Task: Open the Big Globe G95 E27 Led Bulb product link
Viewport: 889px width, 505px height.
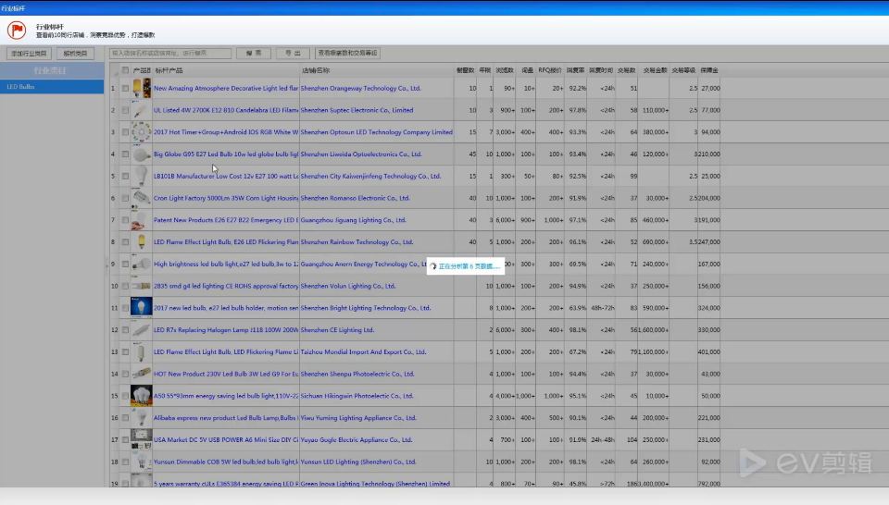Action: click(226, 154)
